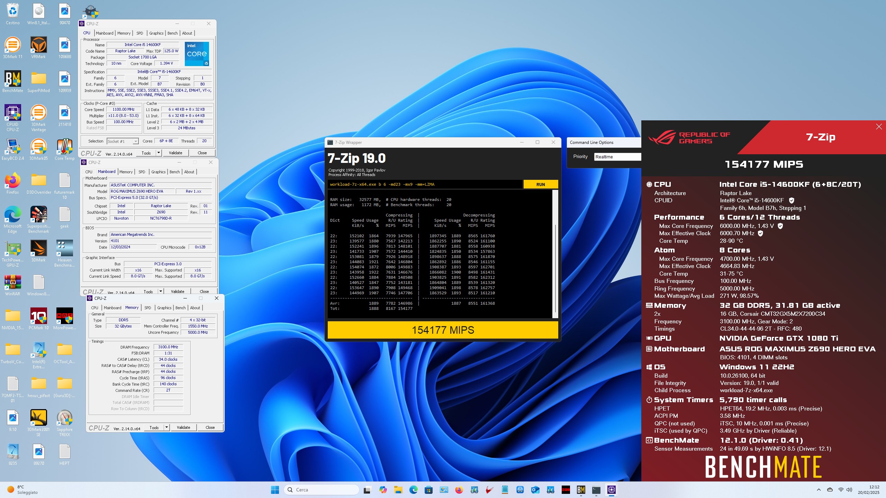Open the PCMark 10 shortcut
886x498 pixels.
point(38,319)
